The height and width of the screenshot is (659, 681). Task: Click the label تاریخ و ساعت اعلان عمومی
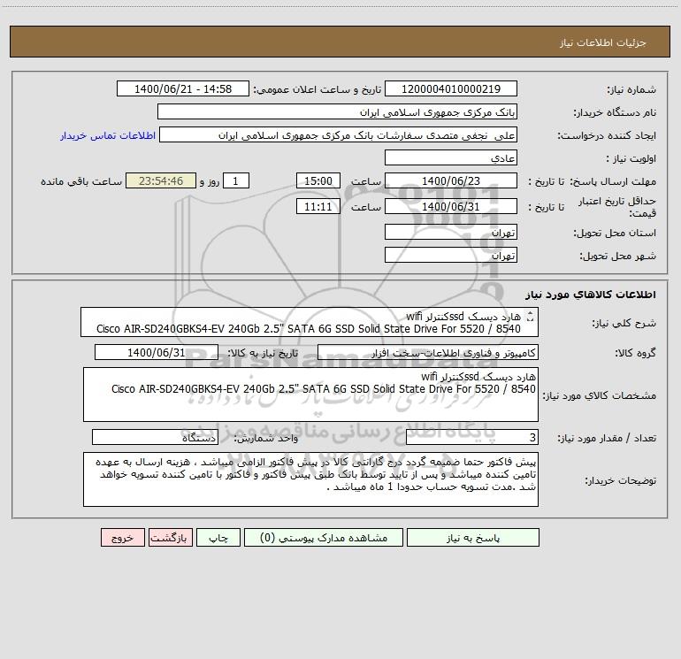[x=318, y=89]
